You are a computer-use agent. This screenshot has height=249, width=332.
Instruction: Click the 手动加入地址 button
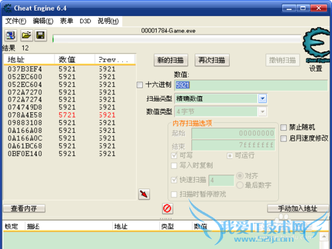pyautogui.click(x=298, y=208)
